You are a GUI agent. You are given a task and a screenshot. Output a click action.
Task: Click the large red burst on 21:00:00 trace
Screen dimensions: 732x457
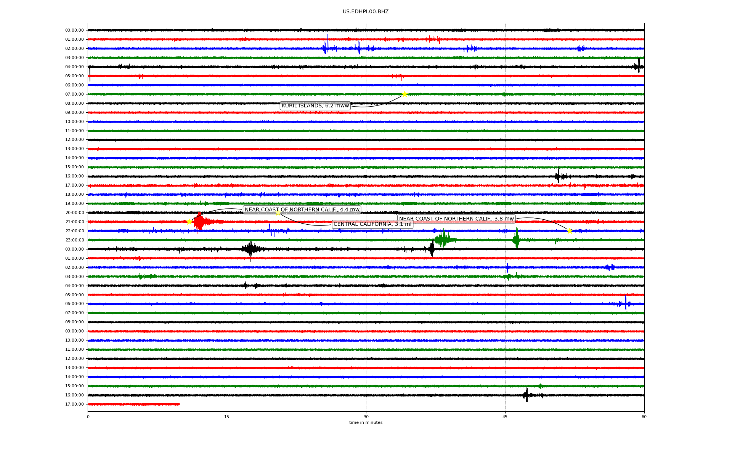[x=199, y=222]
